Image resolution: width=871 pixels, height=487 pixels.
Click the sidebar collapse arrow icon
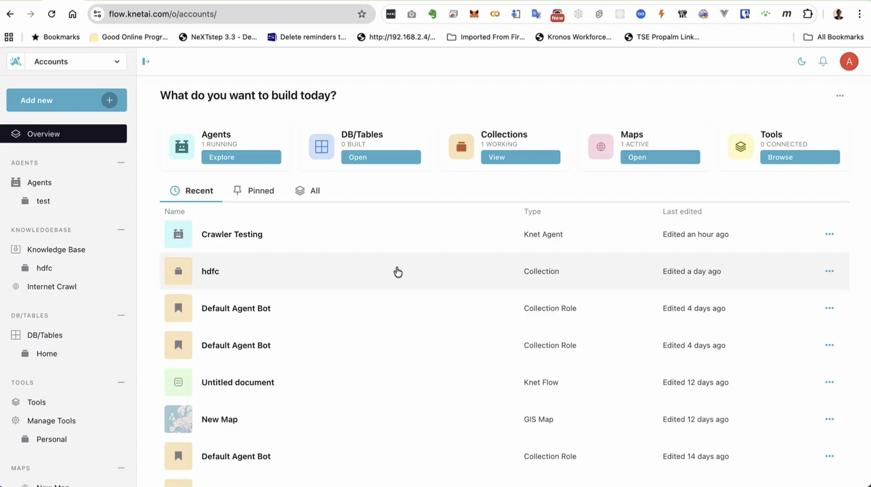coord(146,61)
